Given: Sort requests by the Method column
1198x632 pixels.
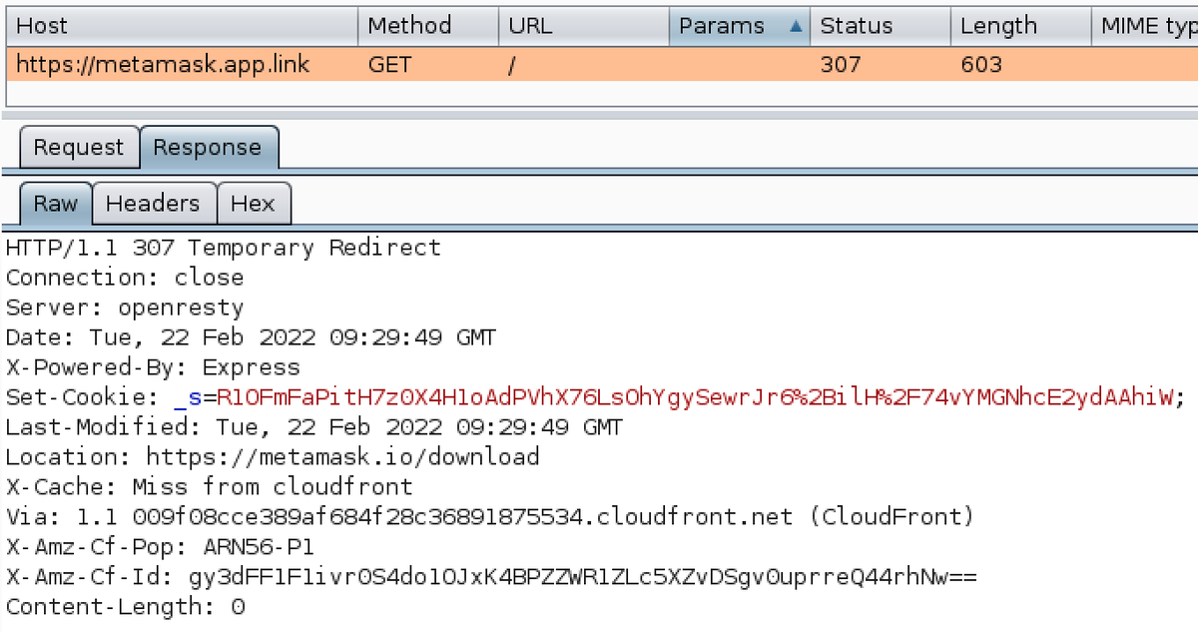Looking at the screenshot, I should [x=427, y=26].
